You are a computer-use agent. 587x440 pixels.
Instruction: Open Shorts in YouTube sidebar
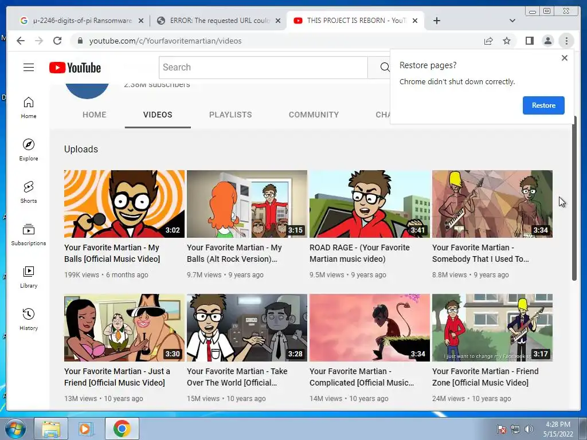[x=29, y=192]
